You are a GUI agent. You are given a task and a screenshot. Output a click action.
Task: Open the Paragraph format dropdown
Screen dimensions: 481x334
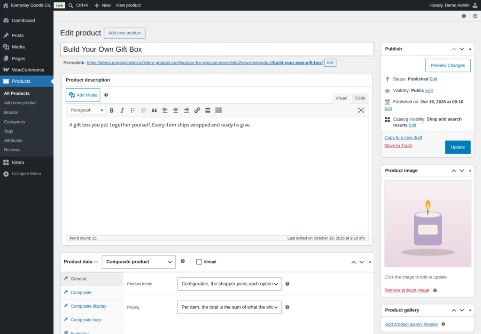pos(86,110)
